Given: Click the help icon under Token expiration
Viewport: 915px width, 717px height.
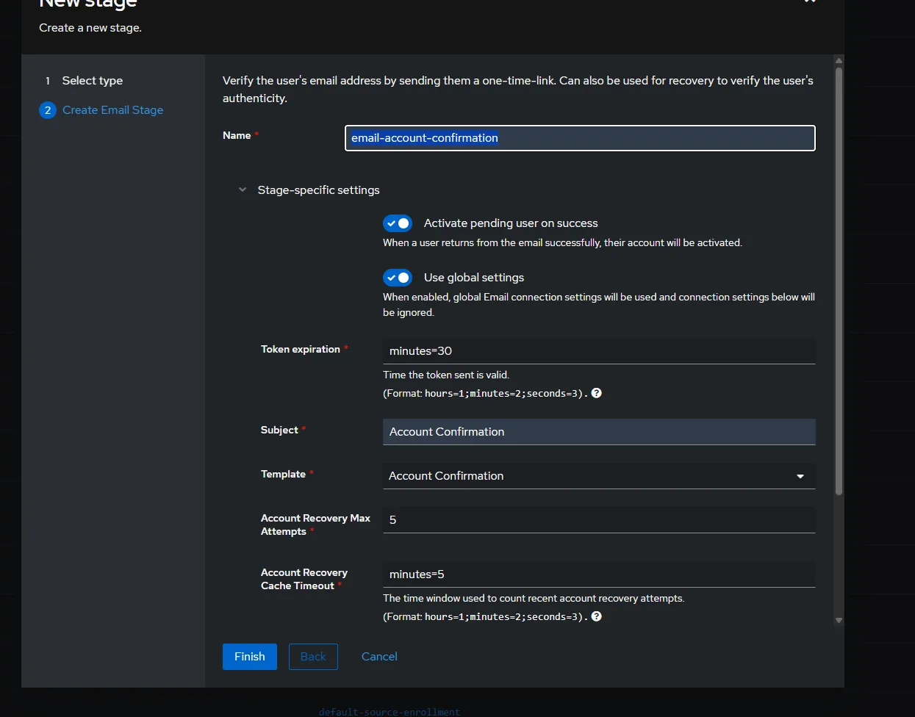Looking at the screenshot, I should coord(597,393).
